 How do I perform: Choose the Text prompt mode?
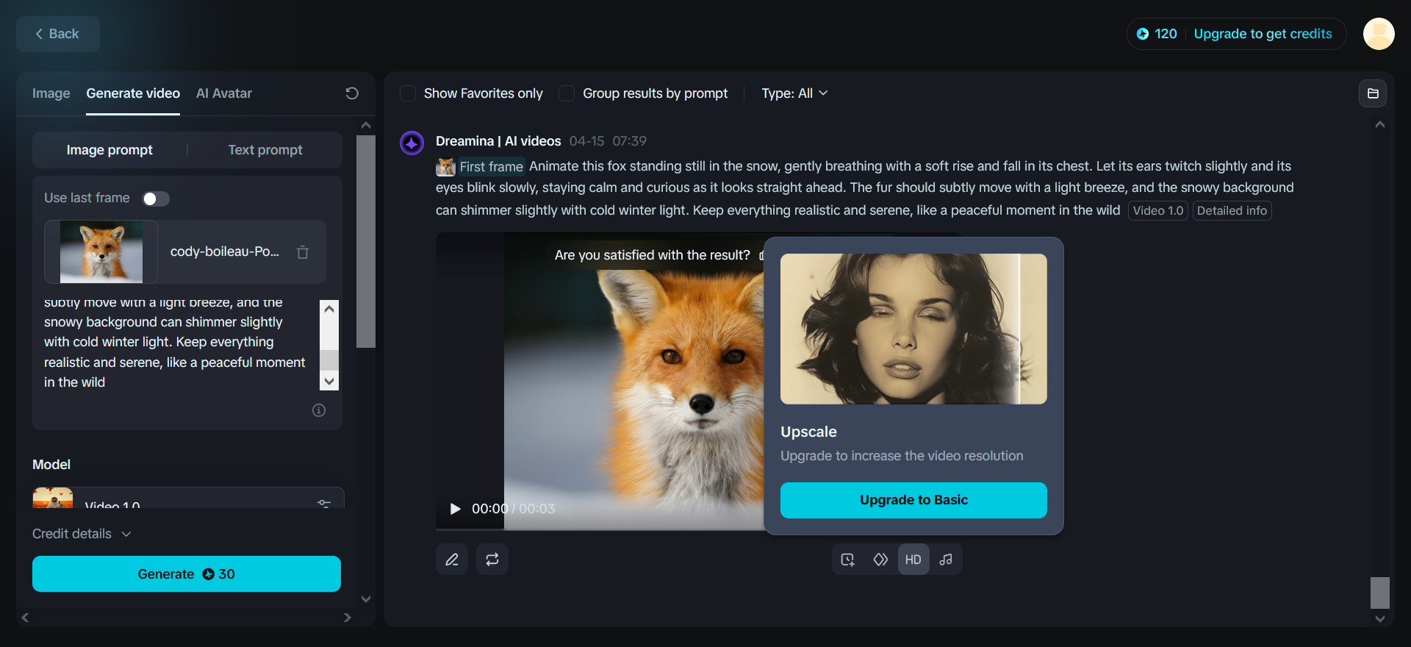[x=265, y=150]
